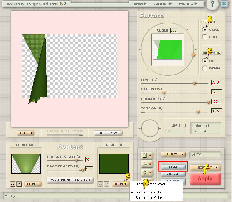Click the orange angle dial knob

click(x=193, y=55)
